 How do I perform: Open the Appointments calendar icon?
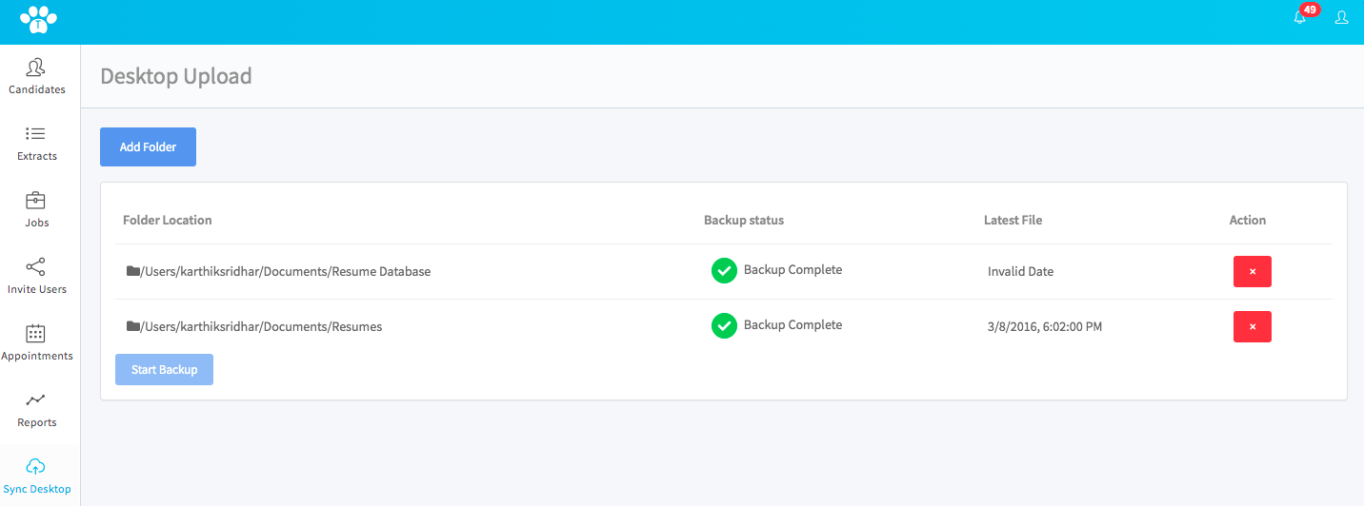click(36, 334)
